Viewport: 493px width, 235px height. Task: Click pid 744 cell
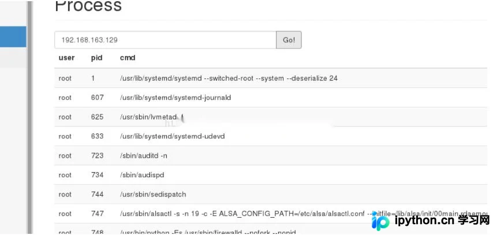point(97,194)
